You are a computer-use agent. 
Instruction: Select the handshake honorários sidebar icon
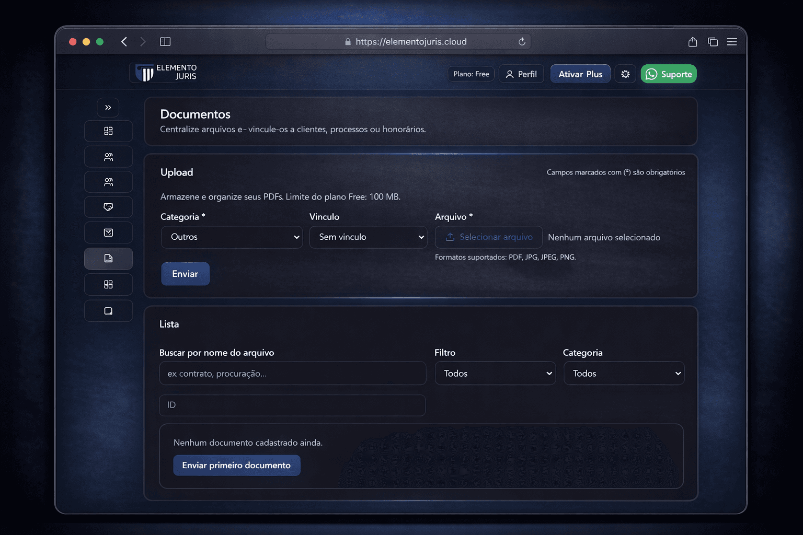click(x=108, y=206)
